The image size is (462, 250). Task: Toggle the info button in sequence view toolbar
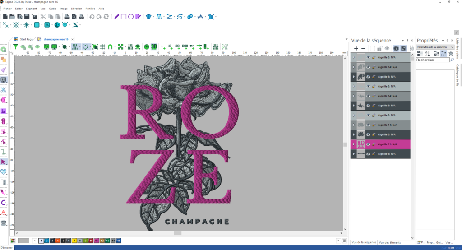tap(396, 48)
